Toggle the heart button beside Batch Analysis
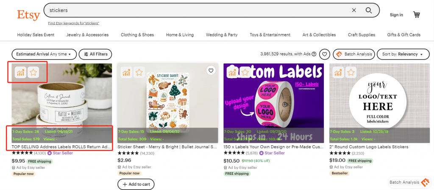 coord(325,54)
